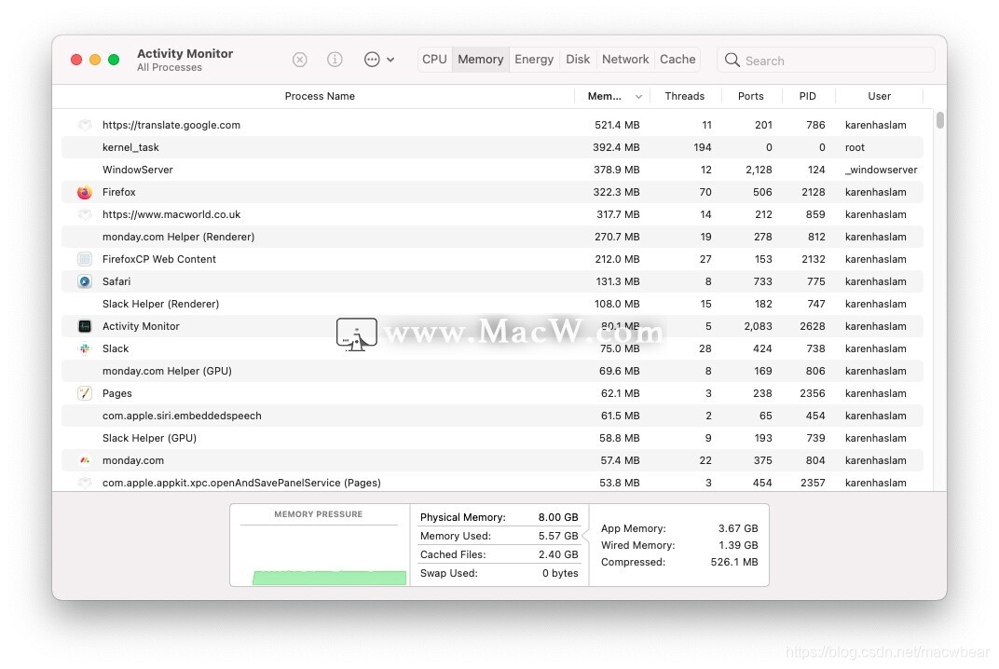Click the Cached Files 2.40 GB value

tap(558, 554)
